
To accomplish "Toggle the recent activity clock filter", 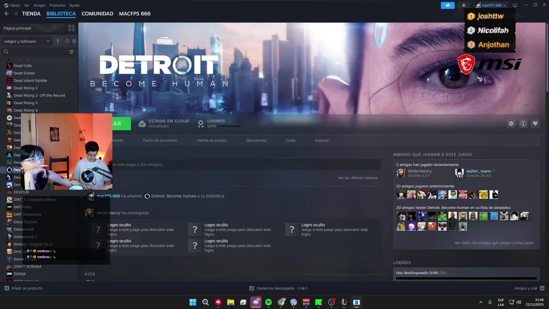I will pyautogui.click(x=67, y=41).
